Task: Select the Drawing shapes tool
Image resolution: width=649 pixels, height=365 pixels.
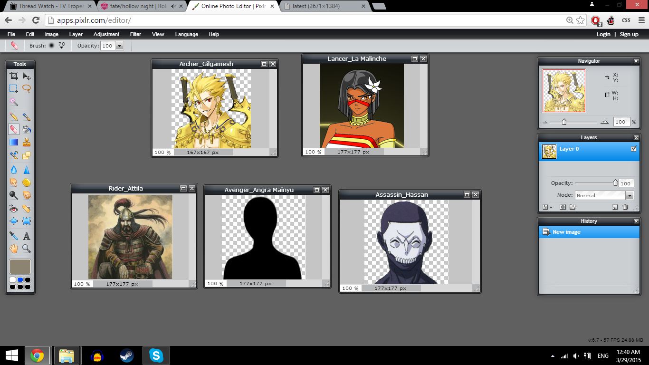Action: point(27,155)
